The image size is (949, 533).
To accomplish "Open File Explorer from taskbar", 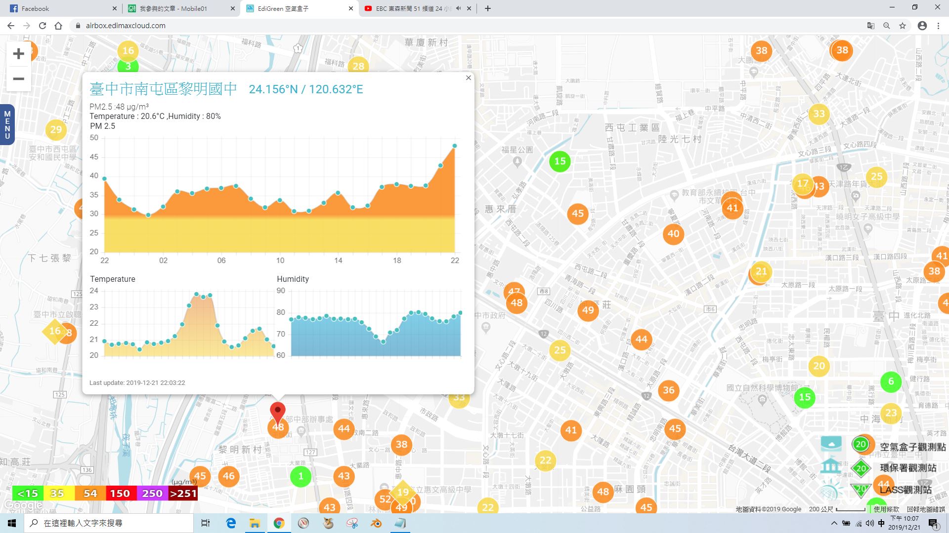I will (255, 523).
